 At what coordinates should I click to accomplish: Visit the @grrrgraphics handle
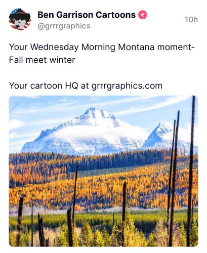pos(64,26)
